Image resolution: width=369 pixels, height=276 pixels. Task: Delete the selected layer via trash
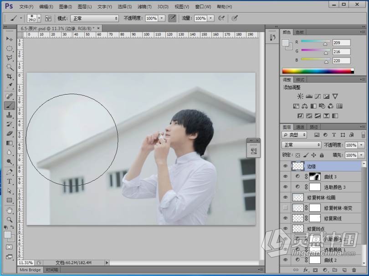(354, 270)
